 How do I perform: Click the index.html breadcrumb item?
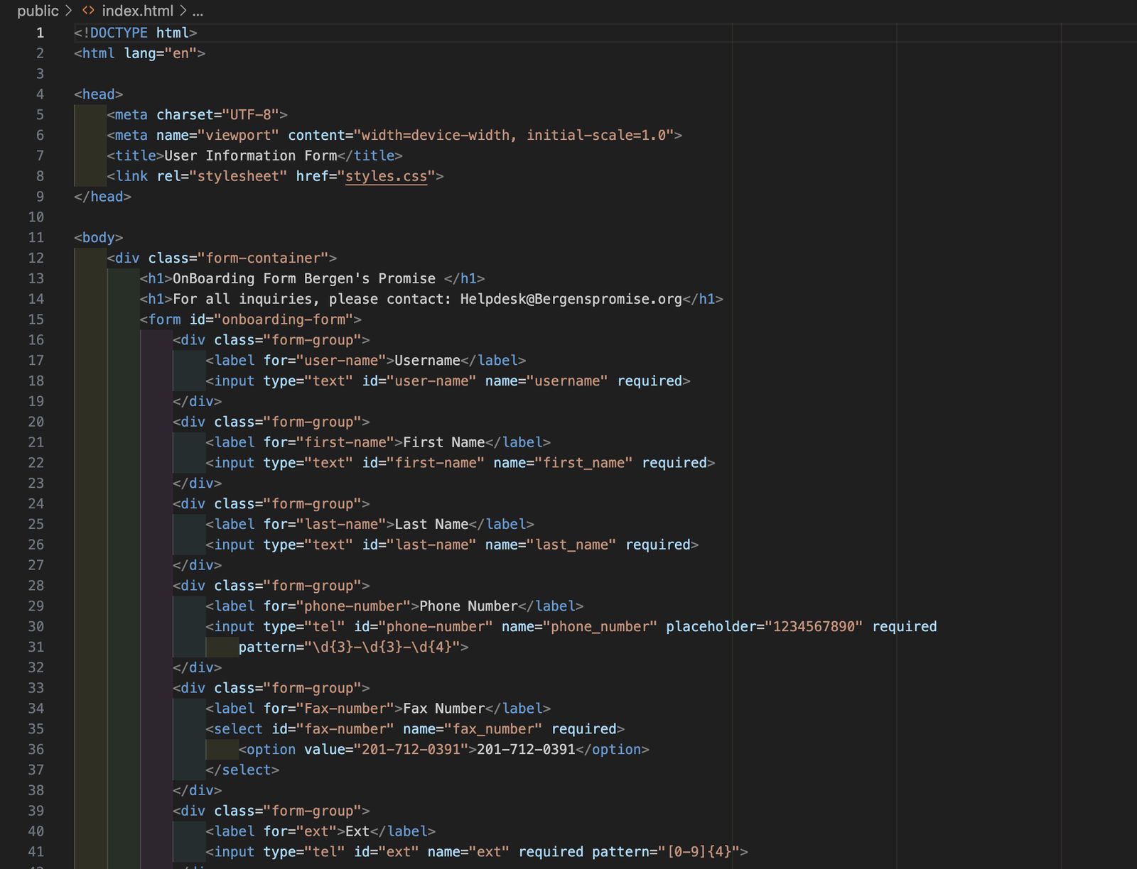[137, 11]
